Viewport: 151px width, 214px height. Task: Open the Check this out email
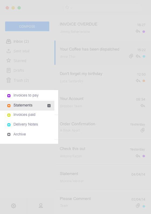coord(103,152)
